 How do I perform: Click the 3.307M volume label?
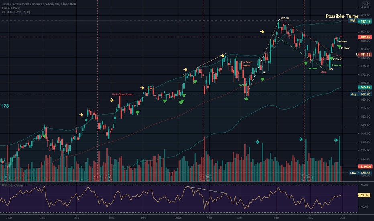click(365, 166)
